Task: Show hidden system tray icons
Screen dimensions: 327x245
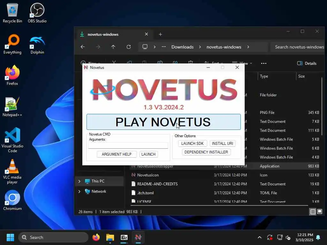Action: tap(260, 237)
